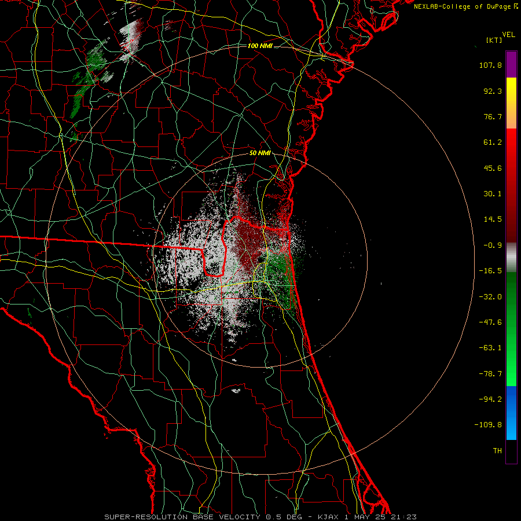This screenshot has width=521, height=521.
Task: Click the -16.5 velocity scale value
Action: click(490, 271)
